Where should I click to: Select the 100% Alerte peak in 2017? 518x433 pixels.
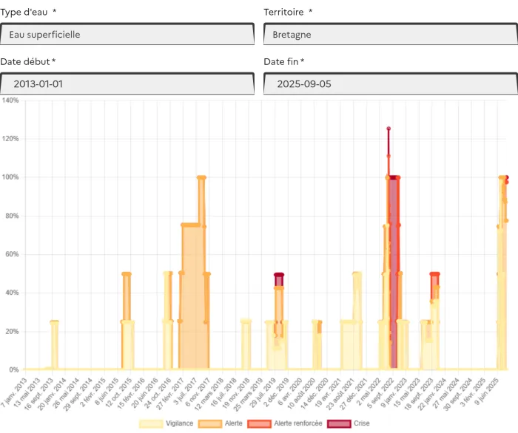click(x=201, y=177)
